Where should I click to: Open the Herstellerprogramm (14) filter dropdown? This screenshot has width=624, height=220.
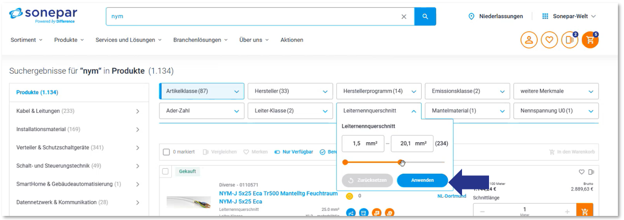coord(379,91)
